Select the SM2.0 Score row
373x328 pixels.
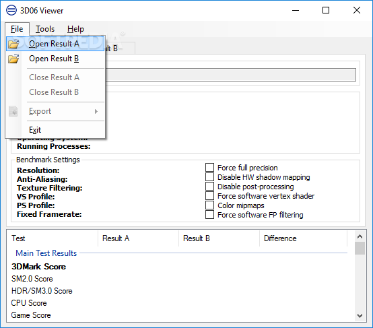point(32,279)
